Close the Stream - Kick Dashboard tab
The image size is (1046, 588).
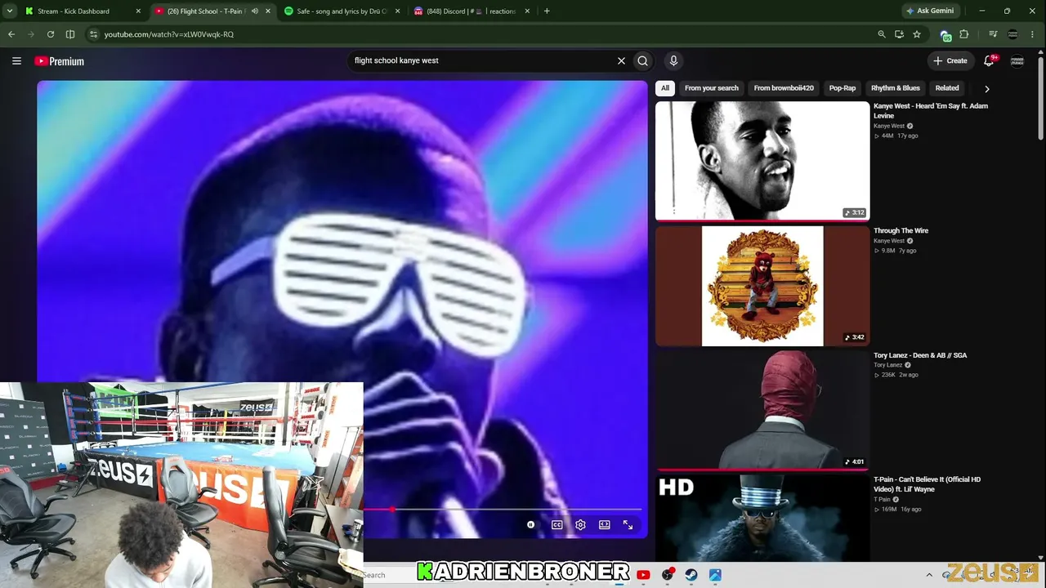[x=138, y=11]
